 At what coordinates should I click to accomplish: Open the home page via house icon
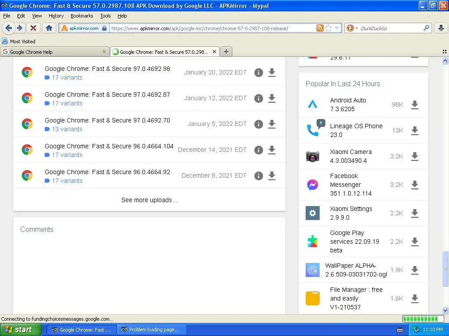pos(49,28)
